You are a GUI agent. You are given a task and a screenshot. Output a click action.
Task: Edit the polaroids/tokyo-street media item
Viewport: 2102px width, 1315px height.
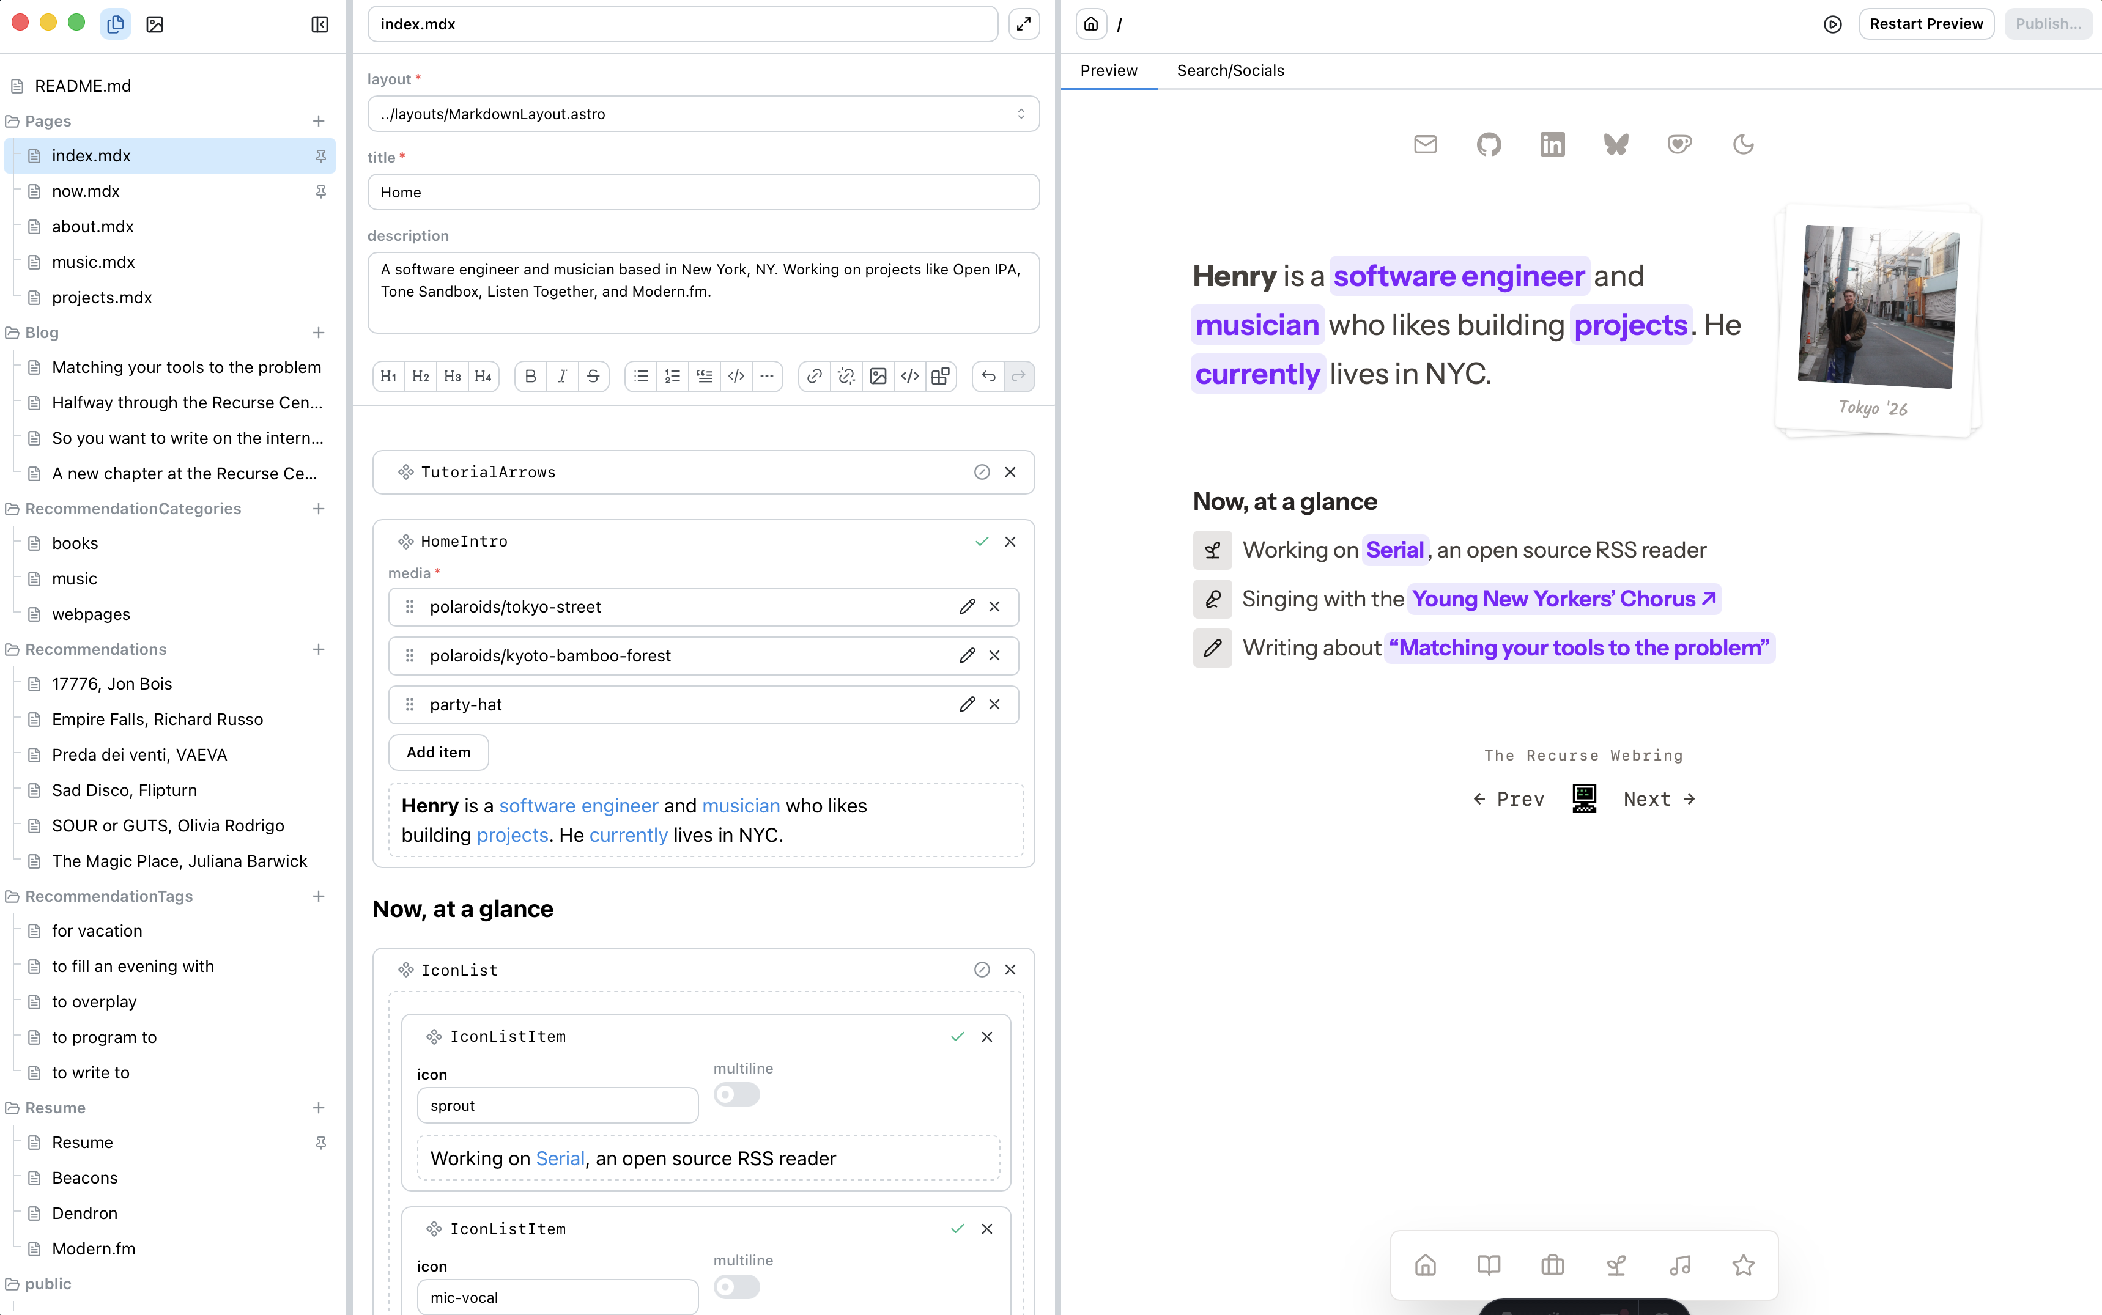pyautogui.click(x=967, y=607)
